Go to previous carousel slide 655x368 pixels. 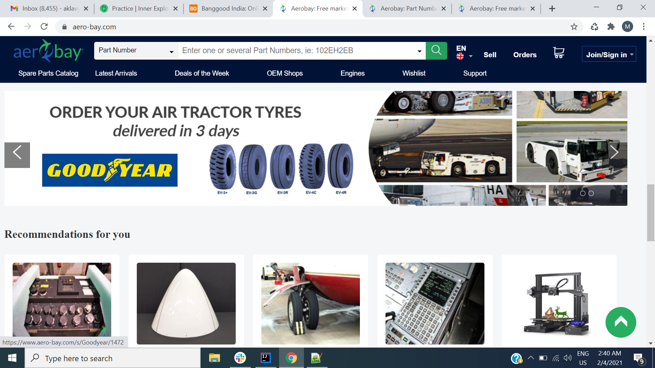[17, 155]
